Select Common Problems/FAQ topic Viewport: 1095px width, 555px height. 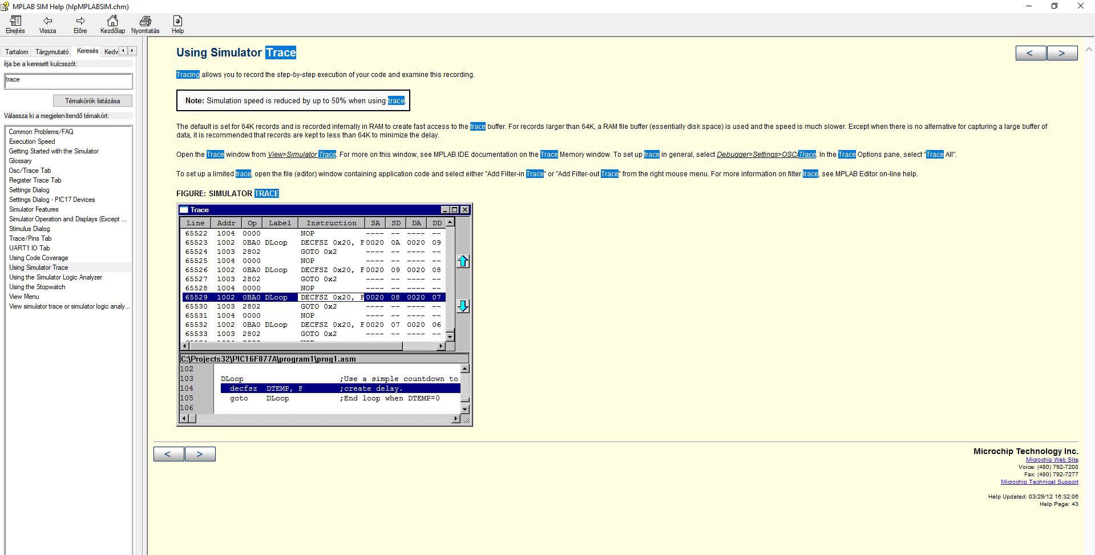coord(41,132)
